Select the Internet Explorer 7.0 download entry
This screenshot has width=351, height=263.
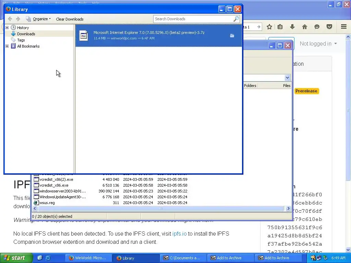click(x=159, y=35)
